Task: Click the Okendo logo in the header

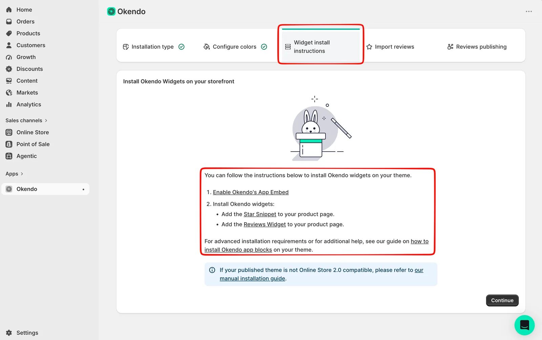Action: click(x=111, y=12)
